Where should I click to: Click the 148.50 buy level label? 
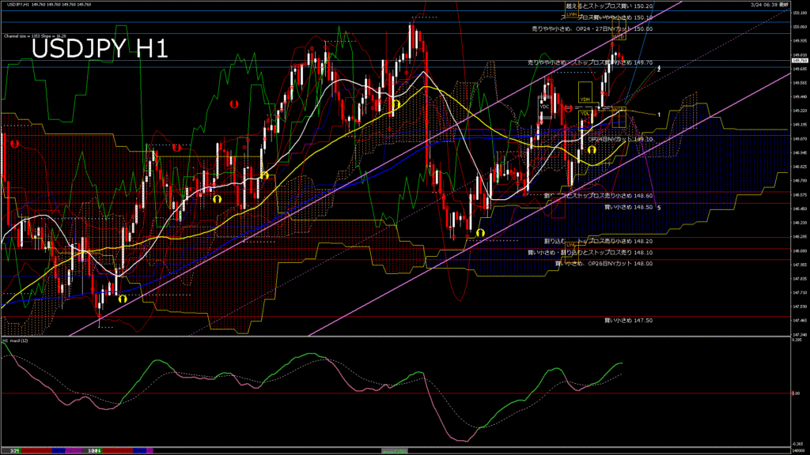click(x=628, y=207)
